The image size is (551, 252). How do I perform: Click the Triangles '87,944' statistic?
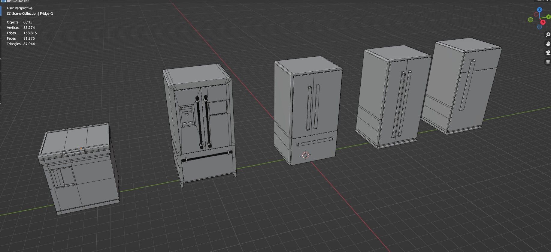[x=29, y=44]
